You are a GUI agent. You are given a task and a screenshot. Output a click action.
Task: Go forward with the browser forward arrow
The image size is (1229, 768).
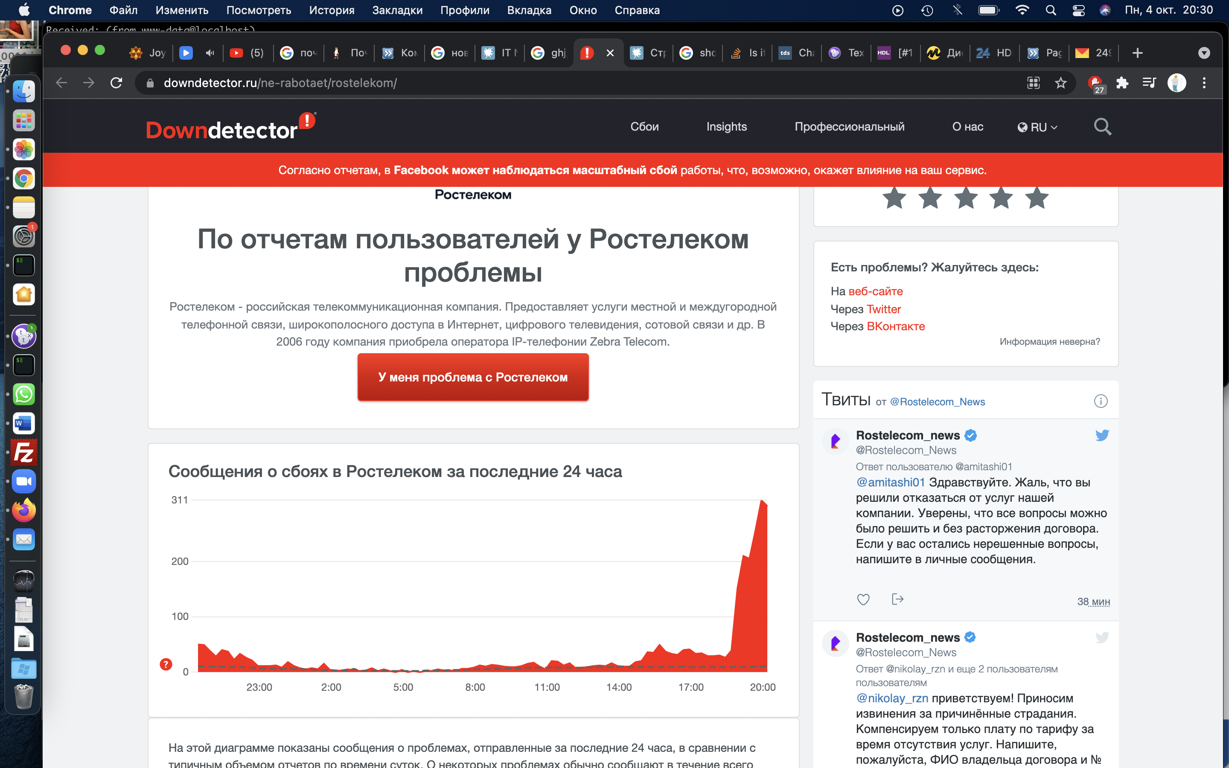coord(89,83)
